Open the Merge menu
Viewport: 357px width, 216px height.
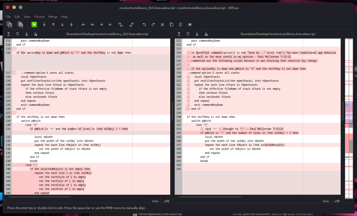53,17
